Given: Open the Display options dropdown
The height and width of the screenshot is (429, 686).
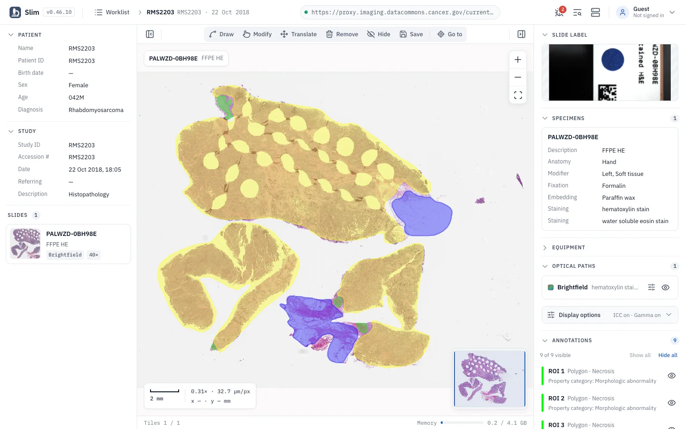Looking at the screenshot, I should pos(610,315).
